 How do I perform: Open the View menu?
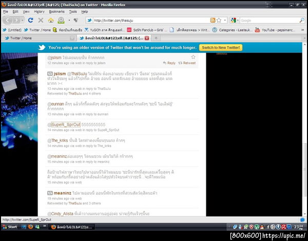pos(26,12)
